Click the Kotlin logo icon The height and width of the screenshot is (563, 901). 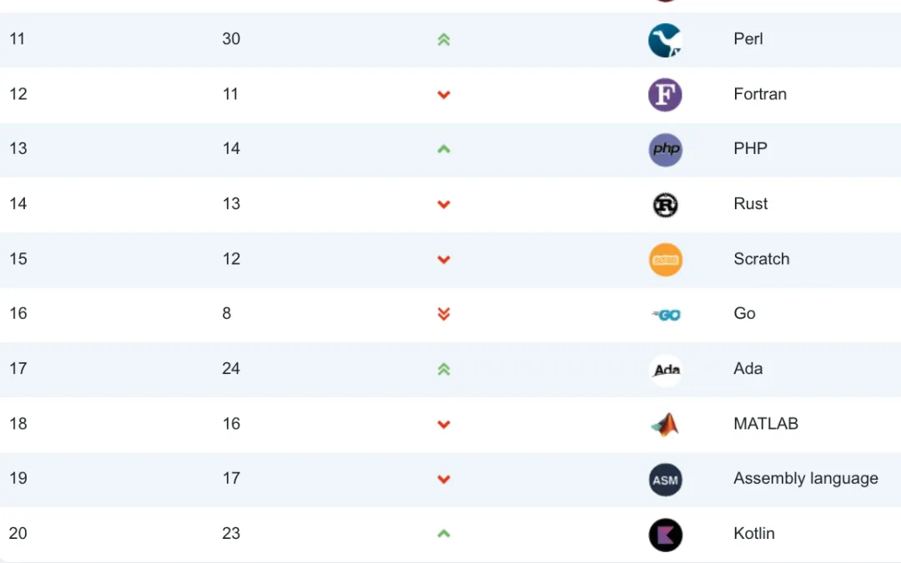point(665,535)
